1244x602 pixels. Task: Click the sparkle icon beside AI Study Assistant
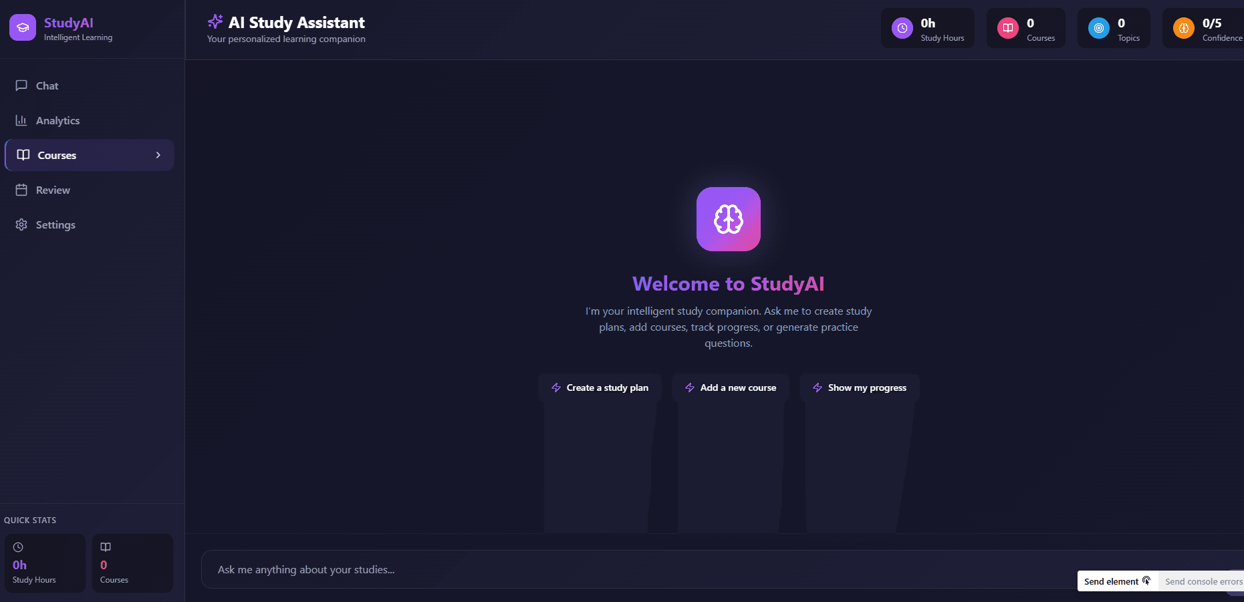(x=215, y=22)
